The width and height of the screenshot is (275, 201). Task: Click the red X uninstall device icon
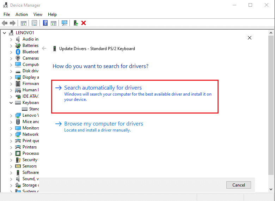[x=84, y=23]
